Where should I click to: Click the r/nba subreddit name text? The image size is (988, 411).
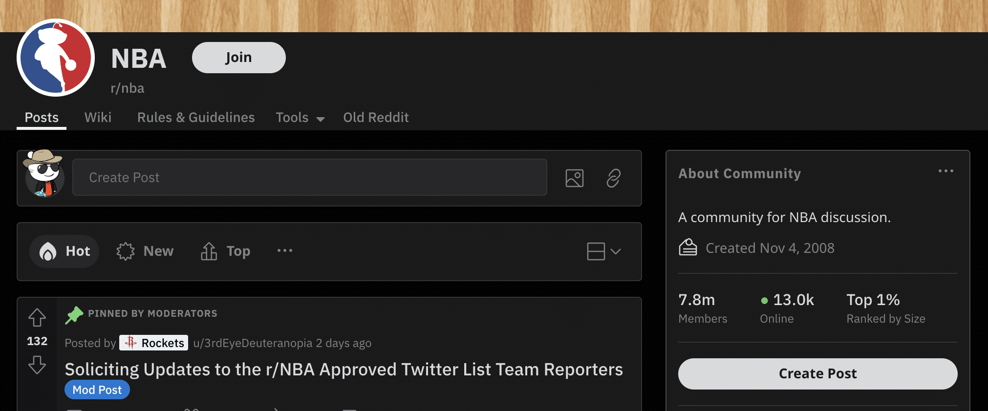(x=128, y=88)
